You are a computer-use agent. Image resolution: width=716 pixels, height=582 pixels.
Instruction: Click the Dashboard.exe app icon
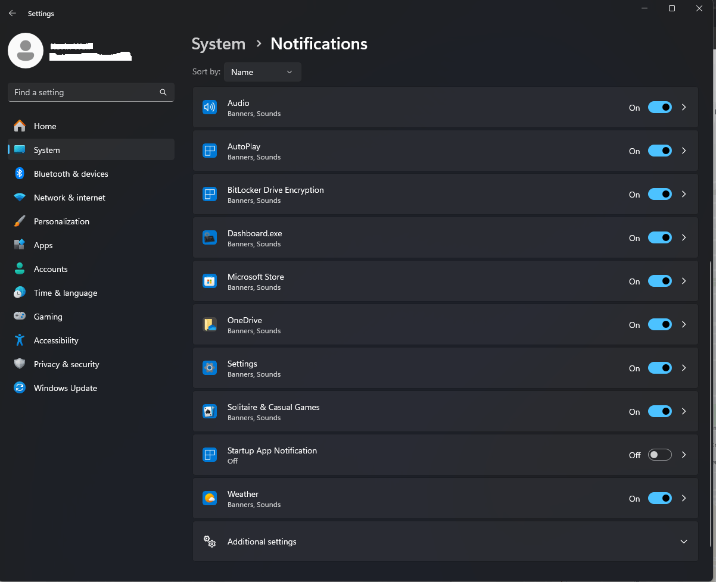coord(209,237)
